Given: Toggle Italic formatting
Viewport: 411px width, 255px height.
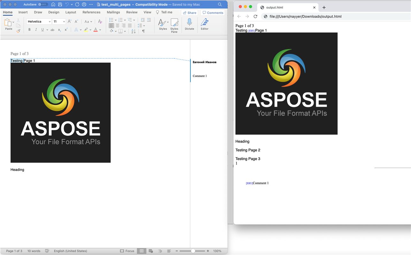Looking at the screenshot, I should point(36,30).
